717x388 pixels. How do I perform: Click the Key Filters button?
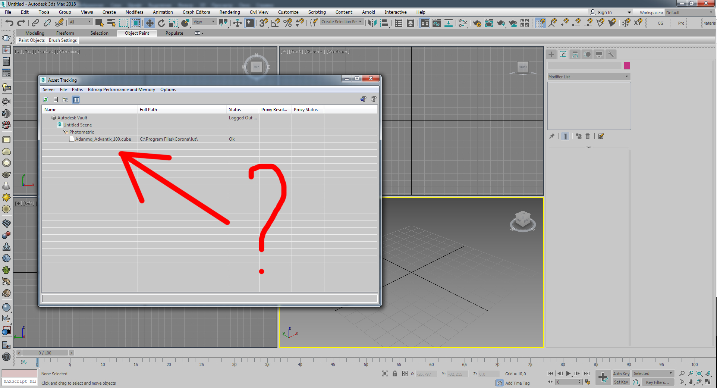click(657, 382)
